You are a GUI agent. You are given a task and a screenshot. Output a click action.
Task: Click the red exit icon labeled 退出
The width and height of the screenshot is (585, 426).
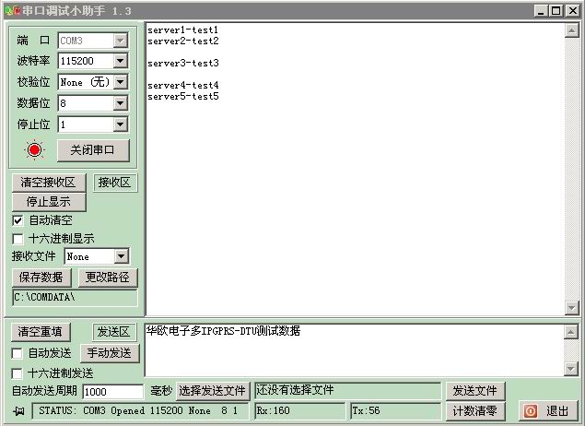coord(531,411)
